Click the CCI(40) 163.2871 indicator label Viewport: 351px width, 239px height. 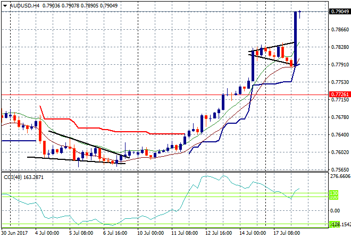24,177
